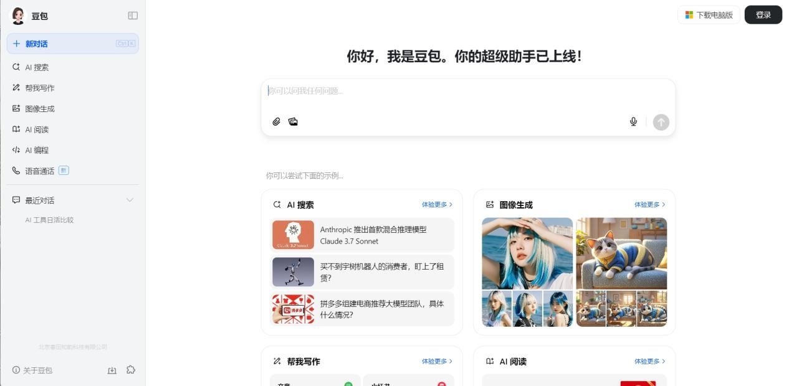Open 体验更多 in the 图像生成 card
This screenshot has height=386, width=789.
tap(649, 204)
